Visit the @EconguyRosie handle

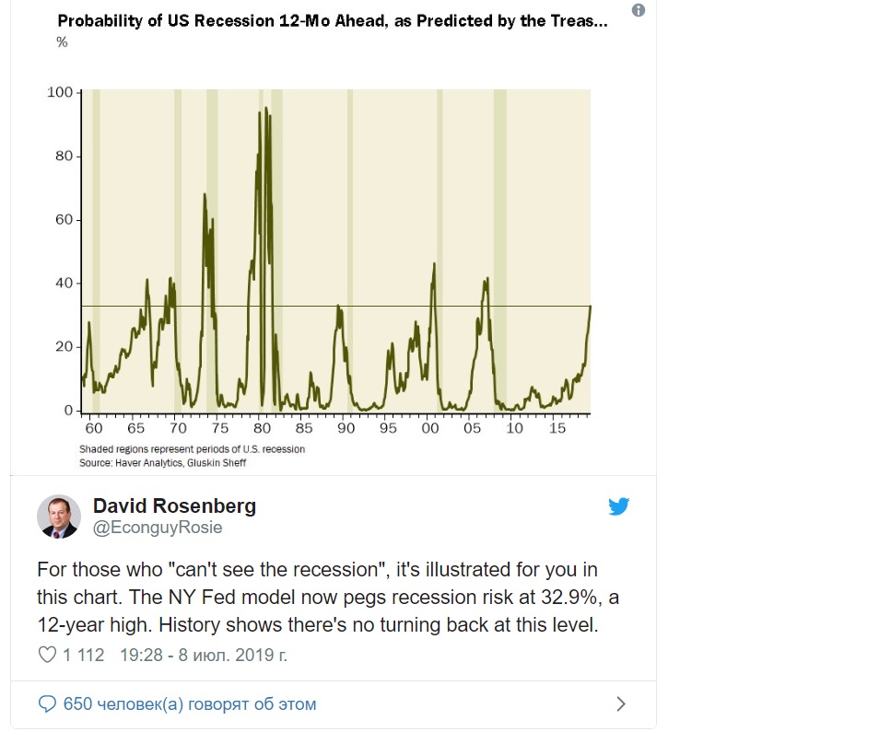pos(158,528)
